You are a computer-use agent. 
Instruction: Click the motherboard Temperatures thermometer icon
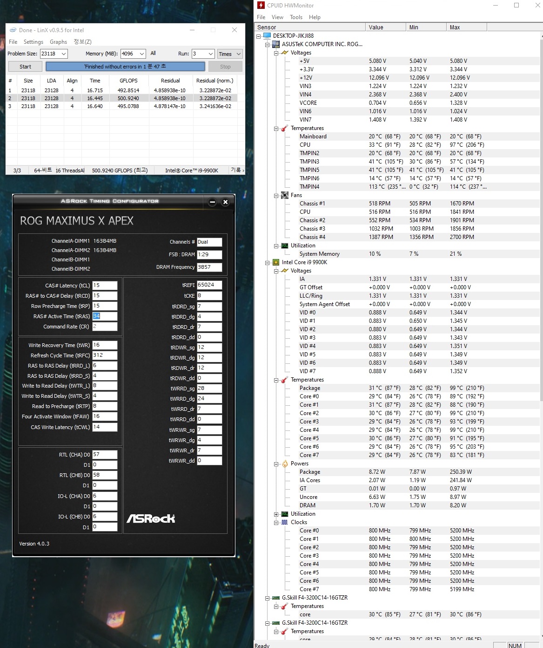[284, 128]
